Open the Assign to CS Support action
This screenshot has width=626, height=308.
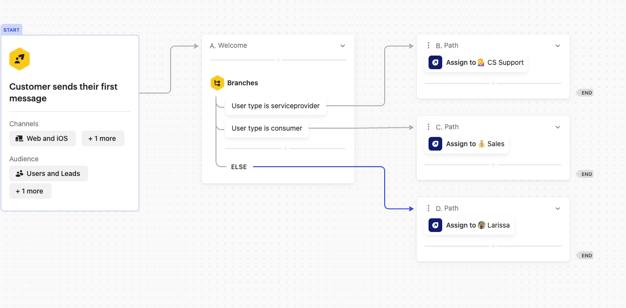pyautogui.click(x=476, y=62)
